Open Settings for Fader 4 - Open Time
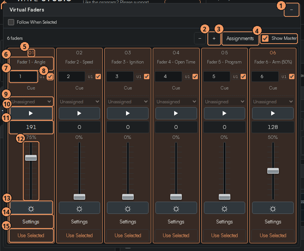Image resolution: width=304 pixels, height=251 pixels. (176, 222)
